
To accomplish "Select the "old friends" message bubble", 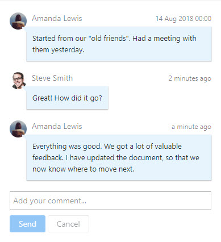I will pos(119,44).
